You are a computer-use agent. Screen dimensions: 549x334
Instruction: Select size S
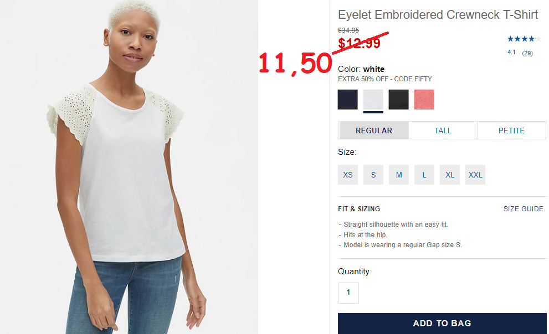click(x=373, y=175)
